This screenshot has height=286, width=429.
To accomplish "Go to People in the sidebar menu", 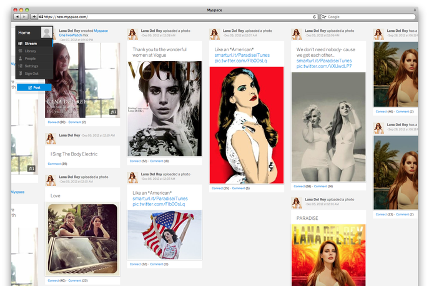I will pos(30,58).
